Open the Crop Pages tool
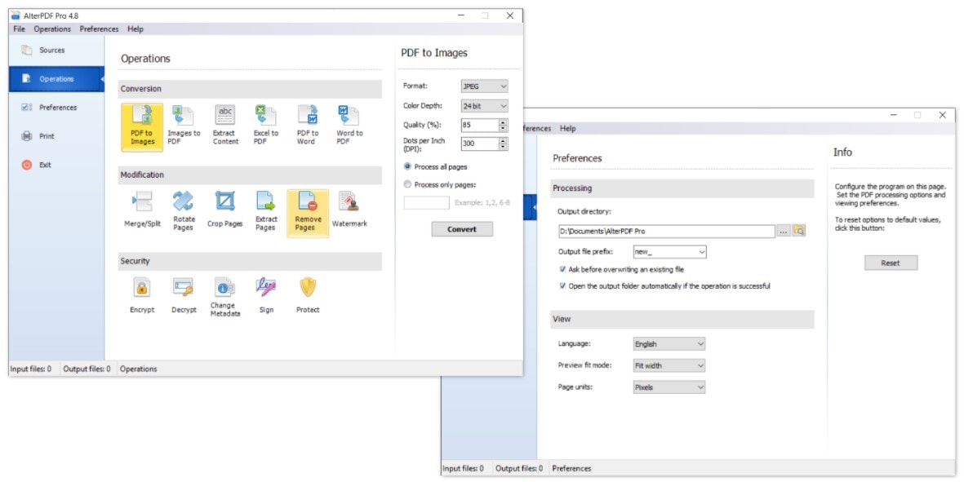 click(225, 210)
